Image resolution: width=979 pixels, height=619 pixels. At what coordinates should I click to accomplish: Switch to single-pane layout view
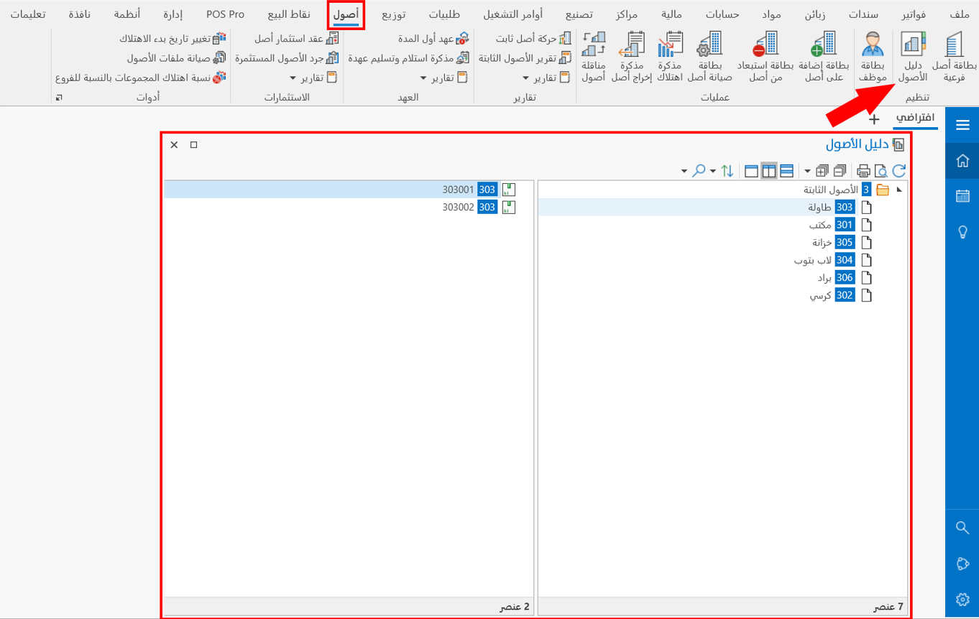tap(752, 171)
